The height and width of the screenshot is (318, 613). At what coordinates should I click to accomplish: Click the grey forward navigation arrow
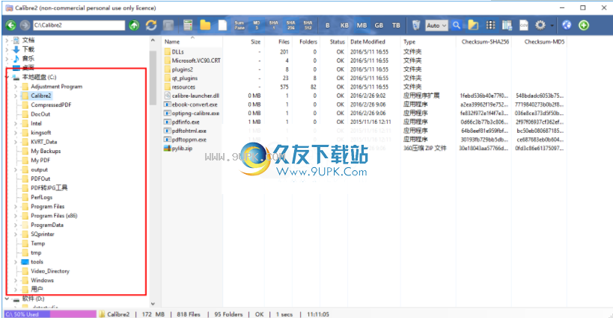(x=25, y=25)
